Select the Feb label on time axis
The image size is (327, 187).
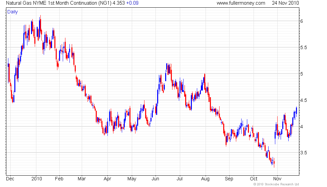59,179
